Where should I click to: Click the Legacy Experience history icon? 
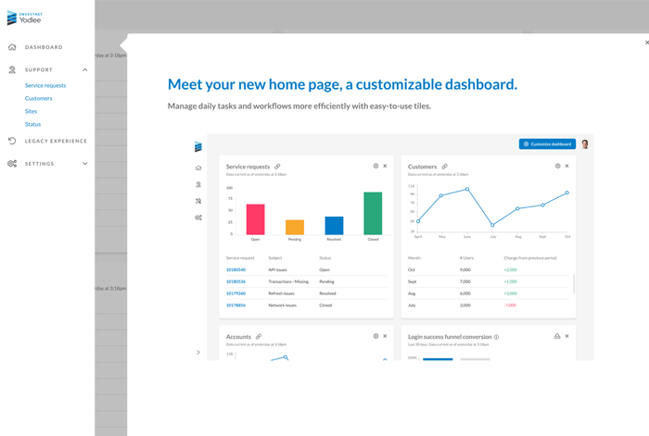(x=12, y=141)
